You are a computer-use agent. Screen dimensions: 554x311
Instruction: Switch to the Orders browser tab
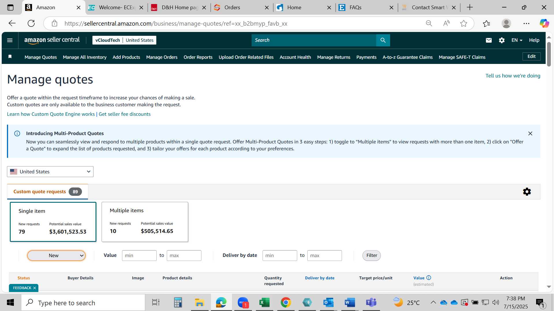(x=241, y=7)
